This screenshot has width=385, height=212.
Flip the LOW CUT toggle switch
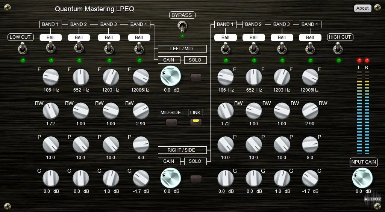tap(22, 48)
